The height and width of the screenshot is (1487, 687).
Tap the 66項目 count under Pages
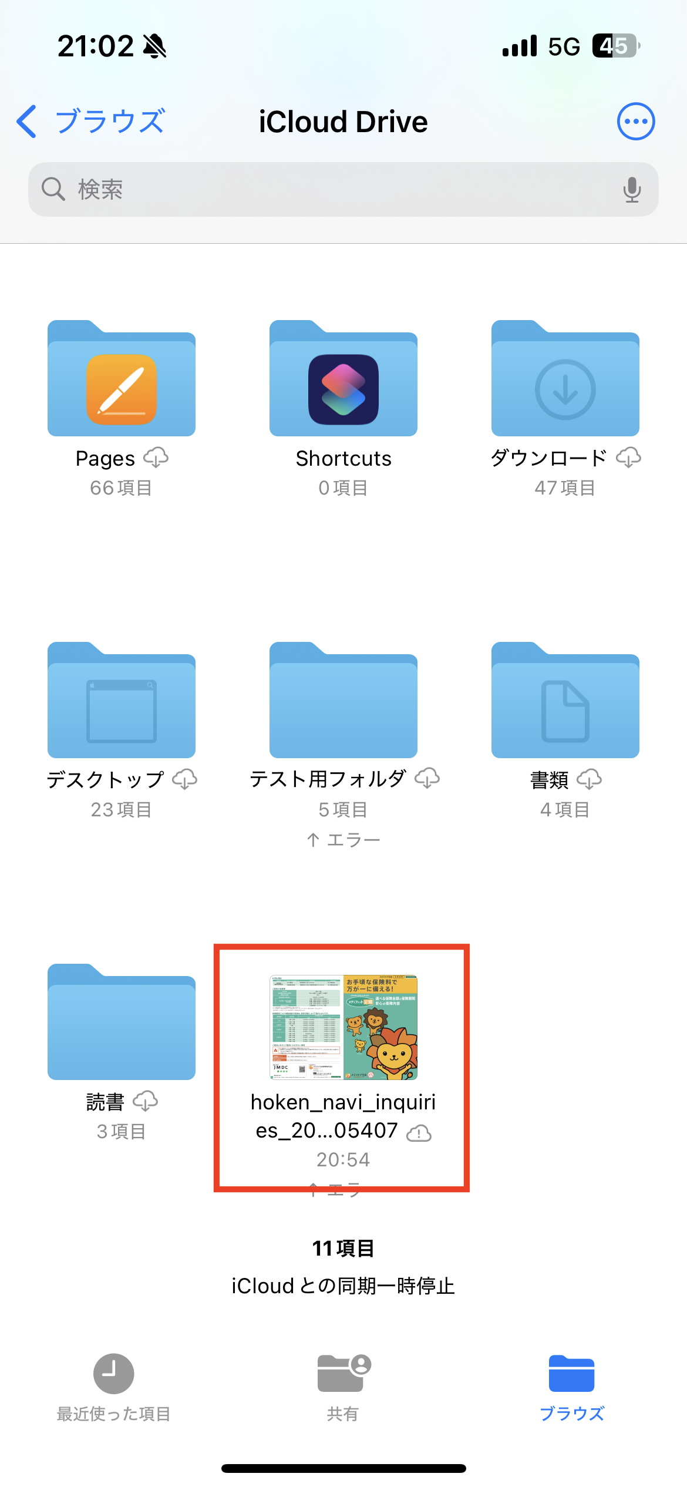(122, 487)
